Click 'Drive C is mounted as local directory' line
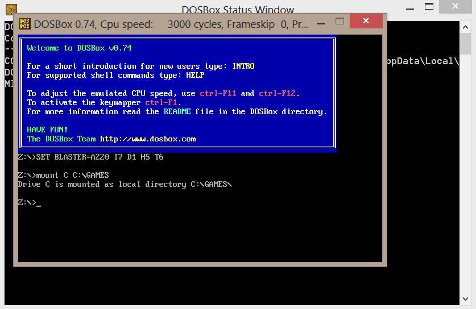 click(125, 185)
